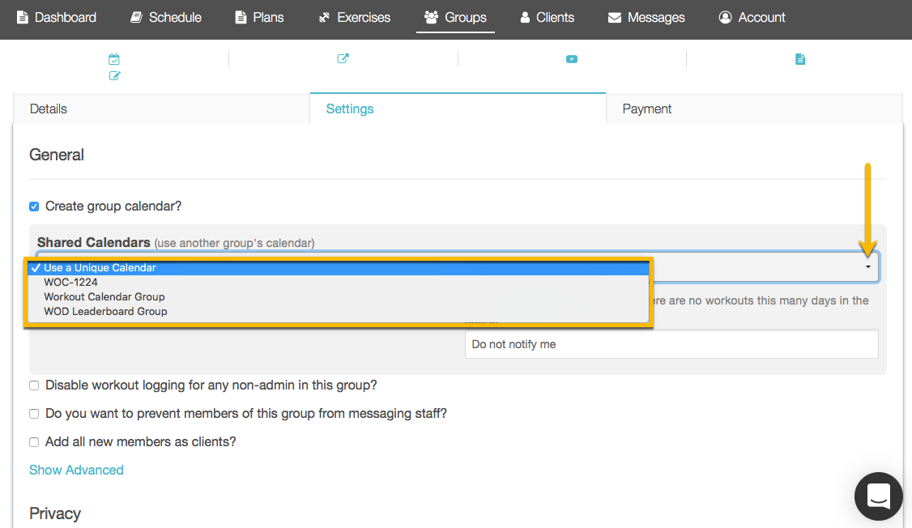Open the Account menu
Screen dimensions: 912x528
tap(752, 18)
